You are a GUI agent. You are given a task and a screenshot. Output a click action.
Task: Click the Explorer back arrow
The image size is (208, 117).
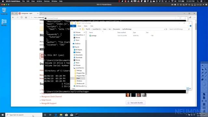tap(72, 29)
